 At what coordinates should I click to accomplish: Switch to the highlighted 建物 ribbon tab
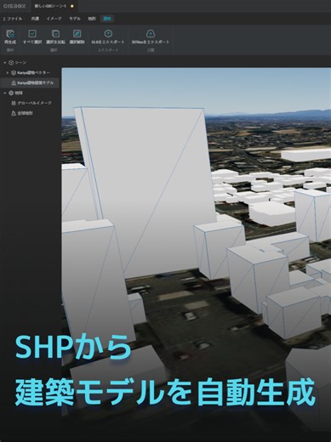click(x=107, y=19)
